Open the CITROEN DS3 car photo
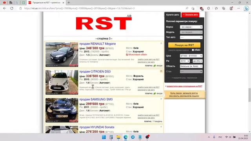The image size is (251, 141). (x=62, y=82)
